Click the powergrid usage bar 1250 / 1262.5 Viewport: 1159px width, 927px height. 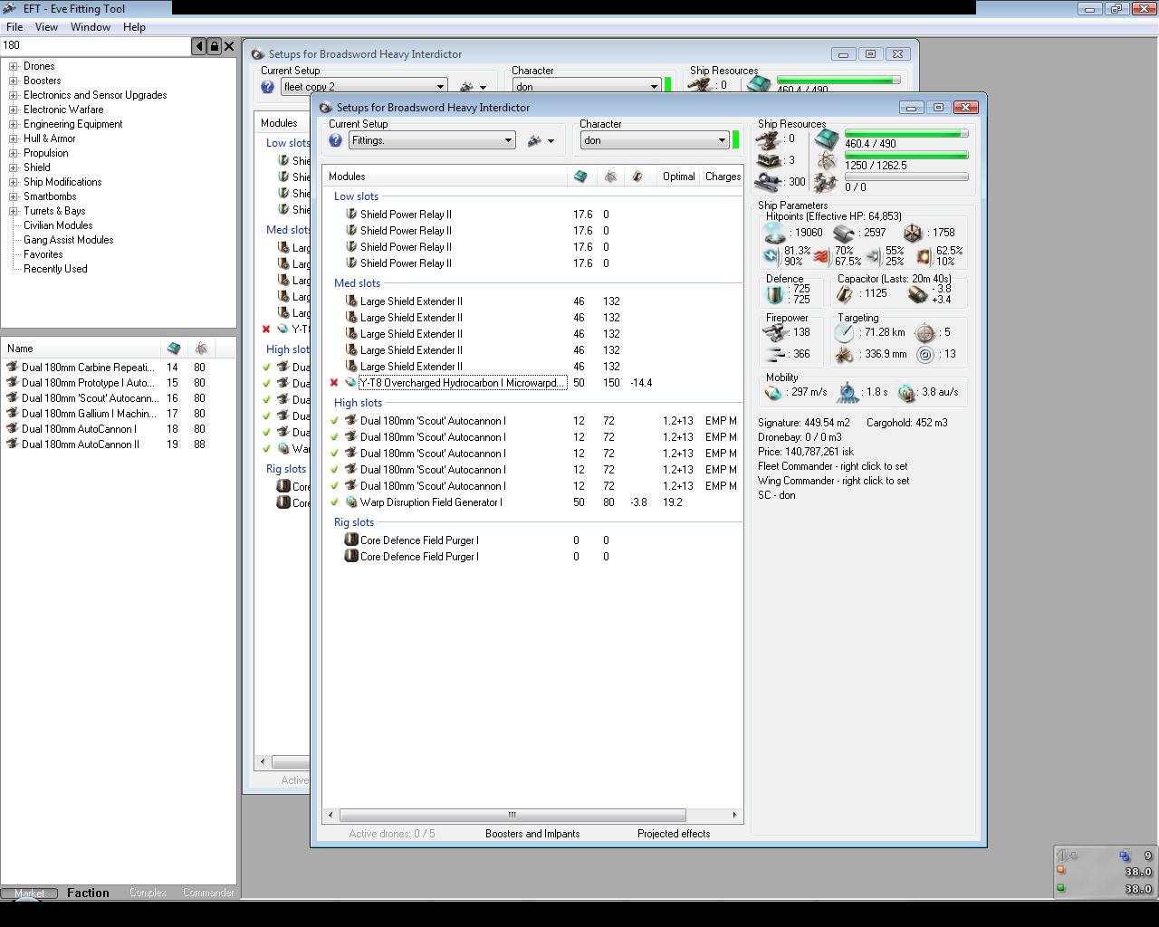pos(906,156)
